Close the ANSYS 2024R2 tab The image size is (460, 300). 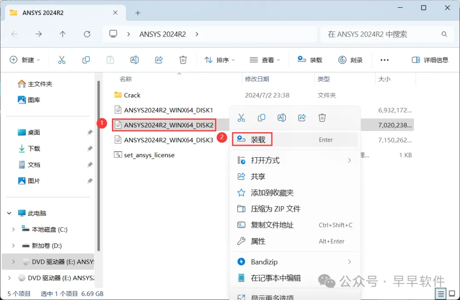(115, 13)
